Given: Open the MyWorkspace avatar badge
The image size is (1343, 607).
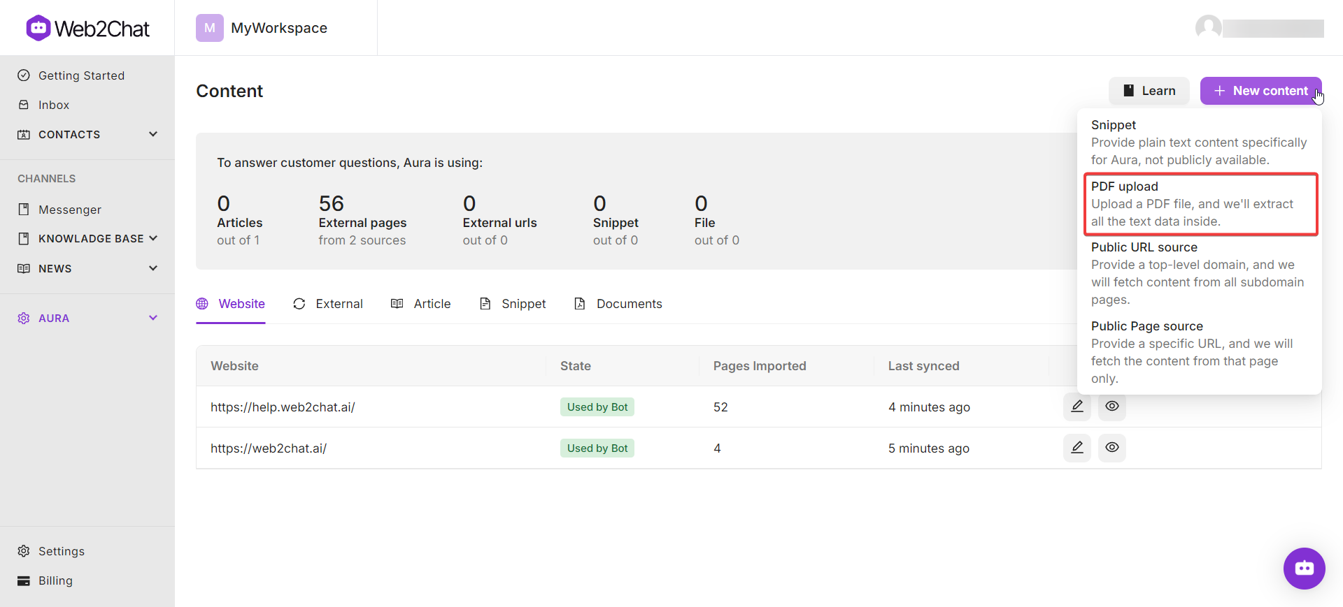Looking at the screenshot, I should tap(210, 28).
